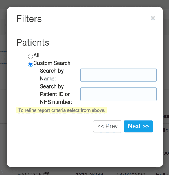Select patient ID 50000206 in background row
This screenshot has height=175, width=169.
coord(29,174)
